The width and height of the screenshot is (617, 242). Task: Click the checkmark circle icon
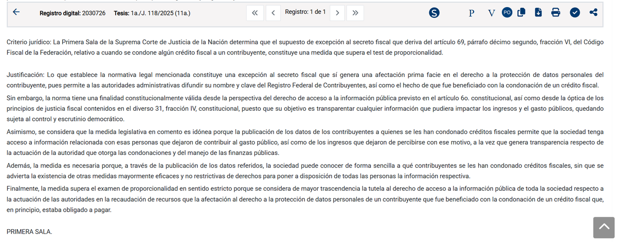point(575,13)
